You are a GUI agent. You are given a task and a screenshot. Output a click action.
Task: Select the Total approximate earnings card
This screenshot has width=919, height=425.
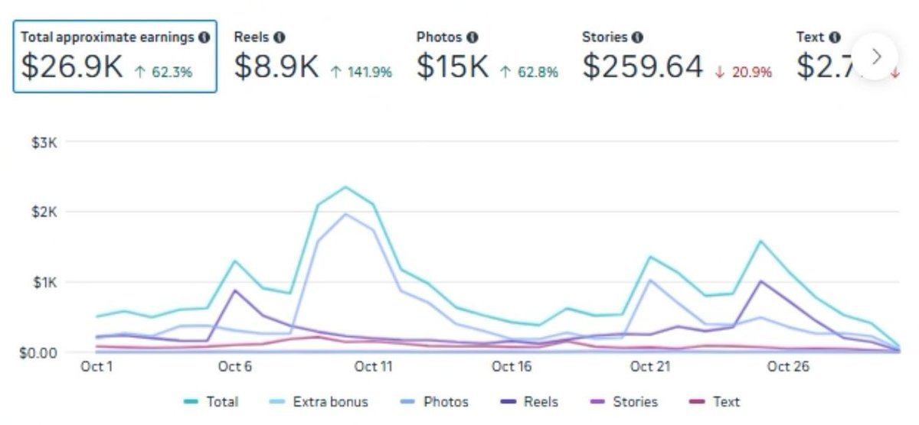[x=115, y=57]
